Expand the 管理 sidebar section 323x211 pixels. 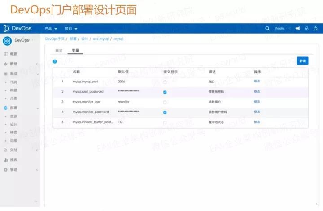click(13, 170)
